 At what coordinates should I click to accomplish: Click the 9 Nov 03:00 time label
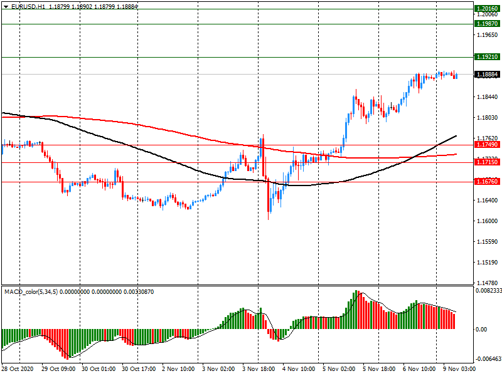459,369
